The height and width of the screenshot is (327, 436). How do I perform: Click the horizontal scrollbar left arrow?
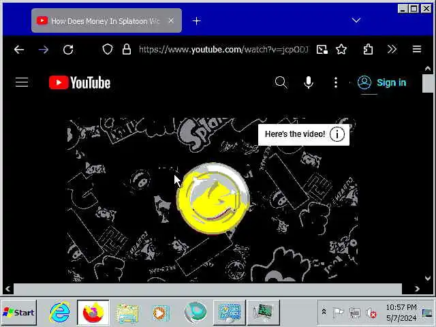[7, 289]
